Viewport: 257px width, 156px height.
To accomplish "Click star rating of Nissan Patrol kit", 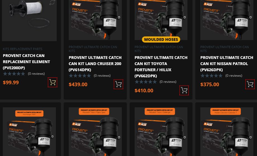I will tap(211, 76).
